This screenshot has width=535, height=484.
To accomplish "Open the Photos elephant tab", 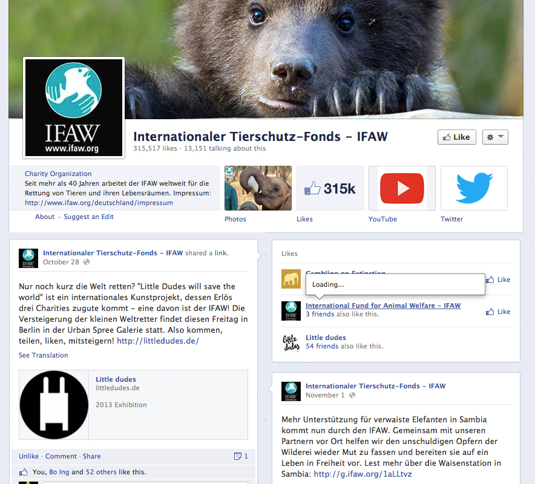I will pos(258,188).
